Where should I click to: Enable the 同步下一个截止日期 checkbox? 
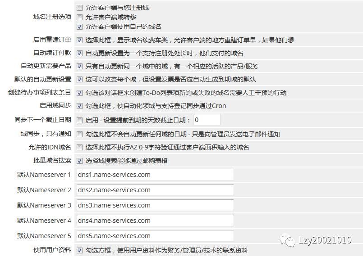79,121
